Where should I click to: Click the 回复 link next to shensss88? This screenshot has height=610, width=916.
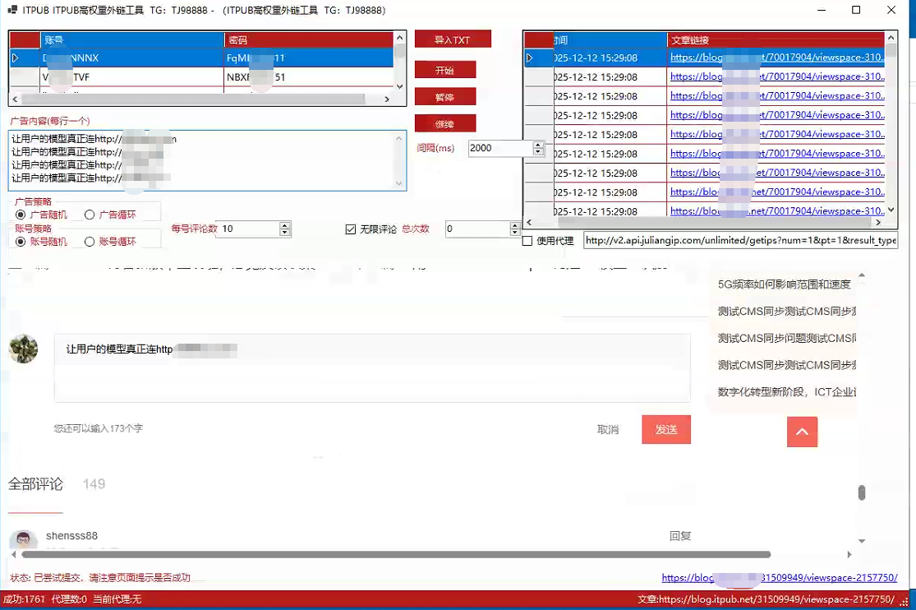[680, 535]
